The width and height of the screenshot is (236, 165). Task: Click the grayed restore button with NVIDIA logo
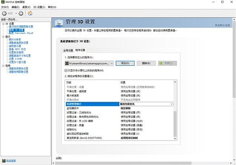click(x=168, y=63)
